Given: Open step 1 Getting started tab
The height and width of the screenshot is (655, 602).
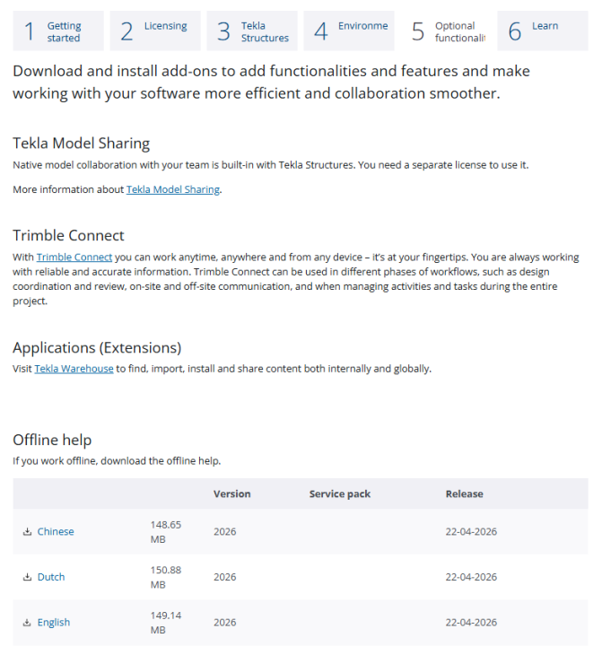Looking at the screenshot, I should (x=58, y=31).
